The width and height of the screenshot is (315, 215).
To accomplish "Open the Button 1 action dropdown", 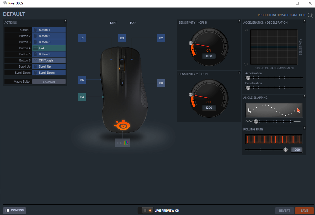I will click(49, 30).
